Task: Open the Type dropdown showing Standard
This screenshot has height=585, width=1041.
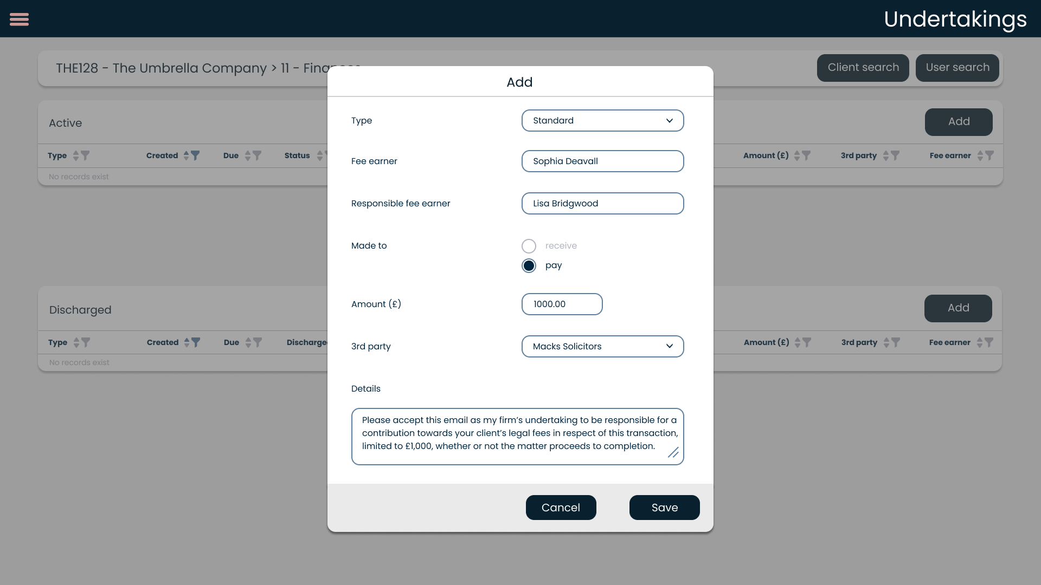Action: 602,120
